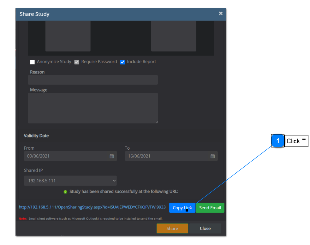Expand the Shared IP dropdown
Viewport: 310px width, 245px height.
coord(70,181)
